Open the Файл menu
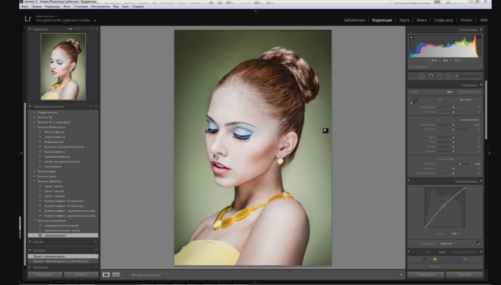The image size is (501, 285). click(x=24, y=7)
